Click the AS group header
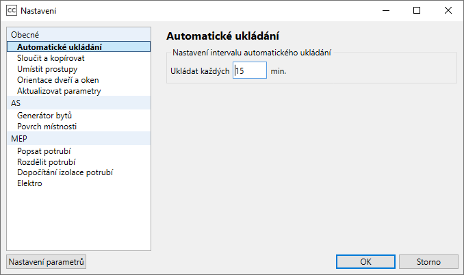 (79, 103)
